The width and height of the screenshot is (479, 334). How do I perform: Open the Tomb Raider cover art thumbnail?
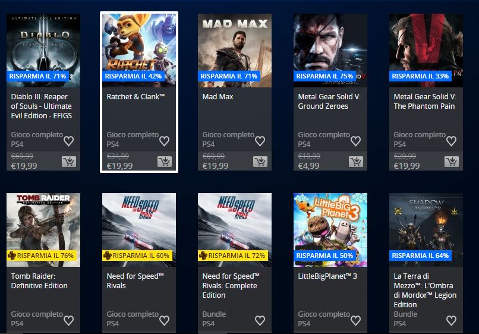(43, 230)
